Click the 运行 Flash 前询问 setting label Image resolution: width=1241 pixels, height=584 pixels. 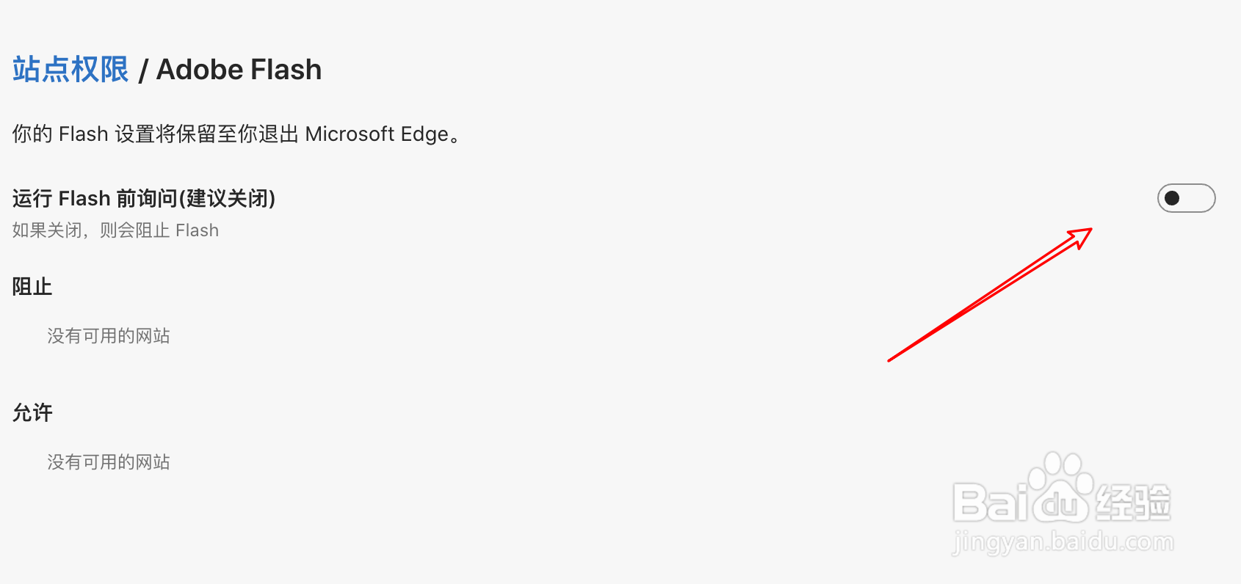(x=144, y=198)
